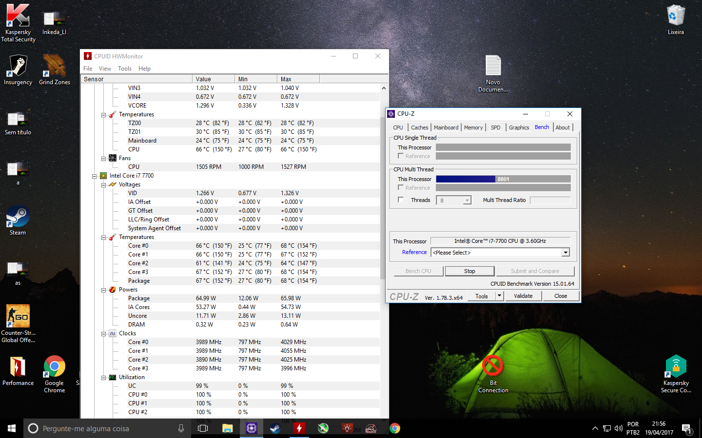Switch to the Graphics tab

(x=519, y=128)
